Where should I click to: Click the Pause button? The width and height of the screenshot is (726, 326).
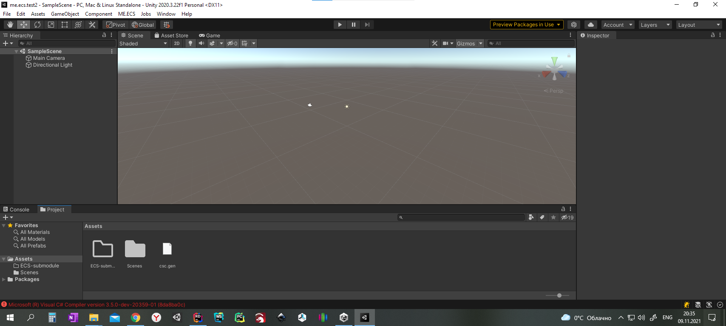(353, 25)
